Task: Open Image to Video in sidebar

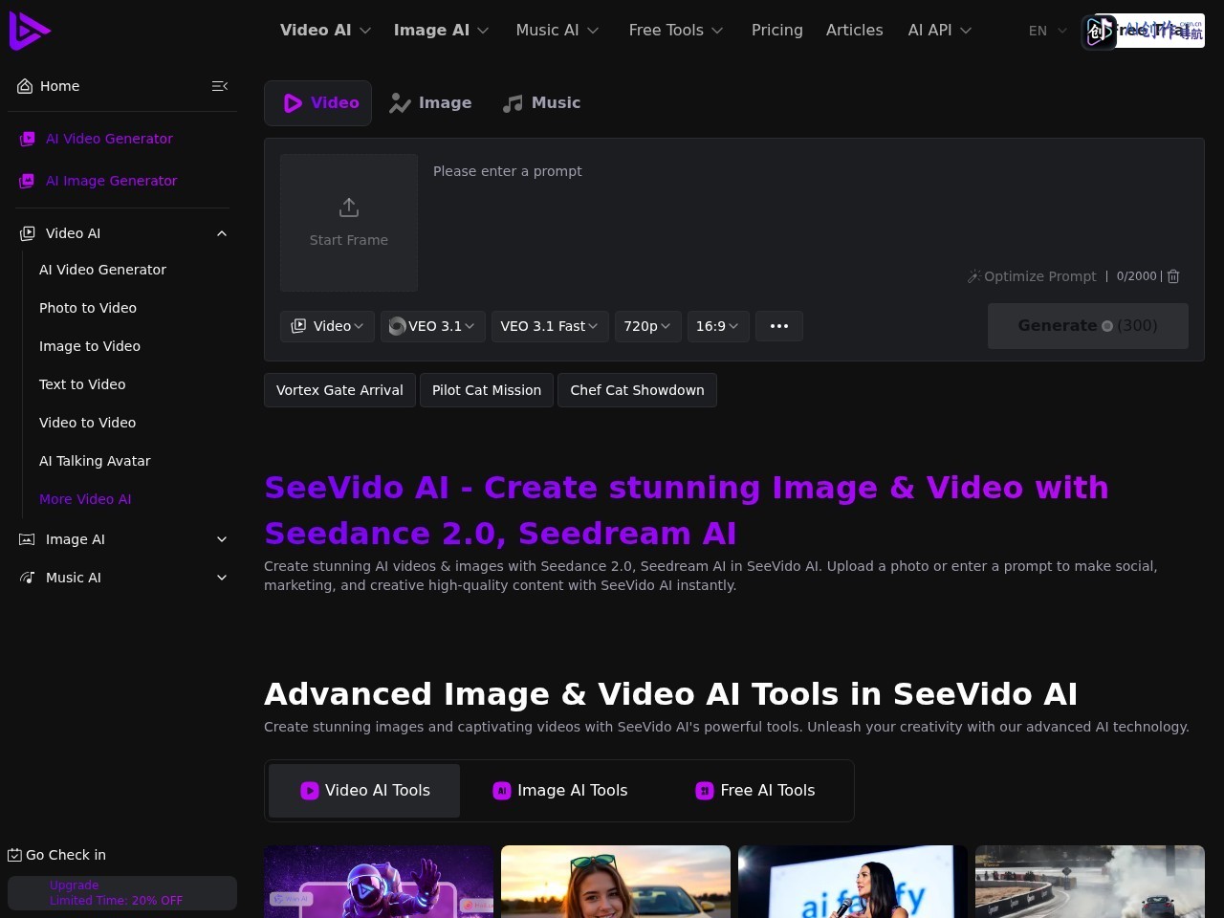Action: pyautogui.click(x=90, y=346)
